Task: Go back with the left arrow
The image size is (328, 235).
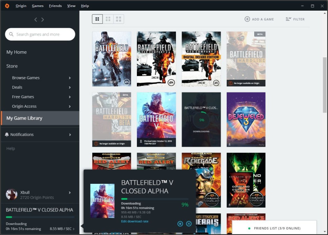Action: pyautogui.click(x=36, y=20)
